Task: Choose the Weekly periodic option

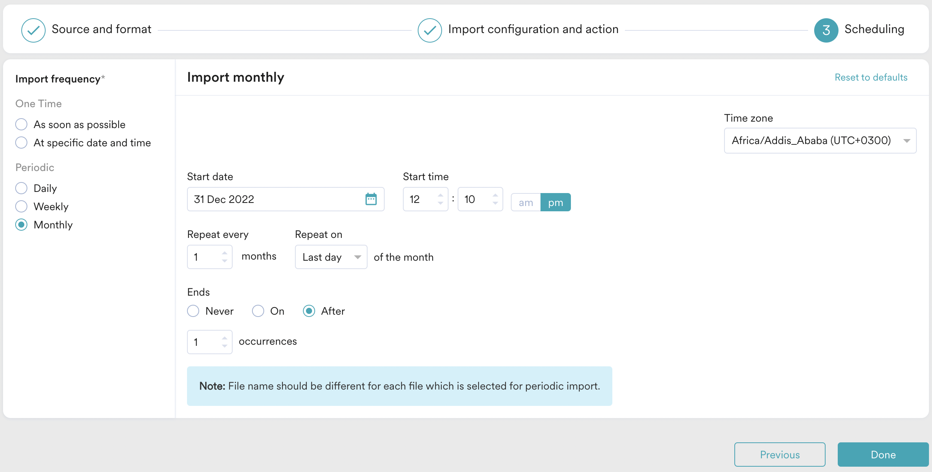Action: [22, 206]
